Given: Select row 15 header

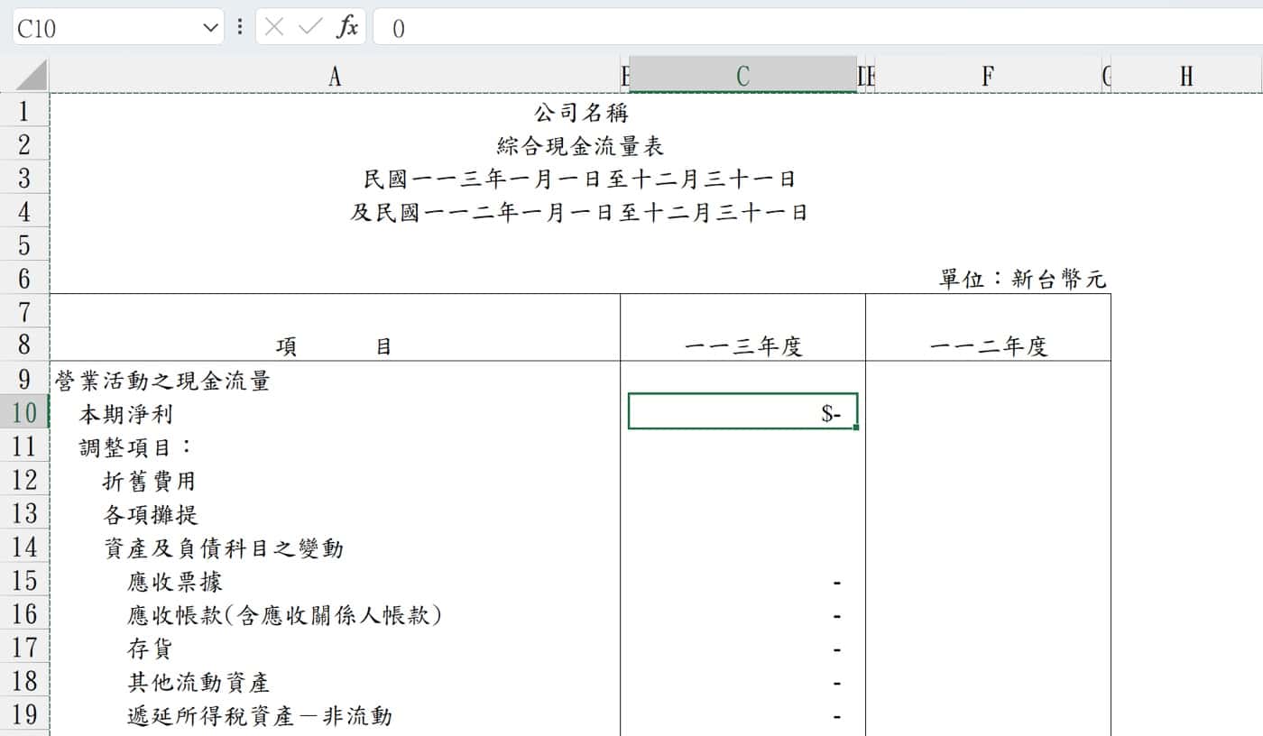Looking at the screenshot, I should [24, 582].
